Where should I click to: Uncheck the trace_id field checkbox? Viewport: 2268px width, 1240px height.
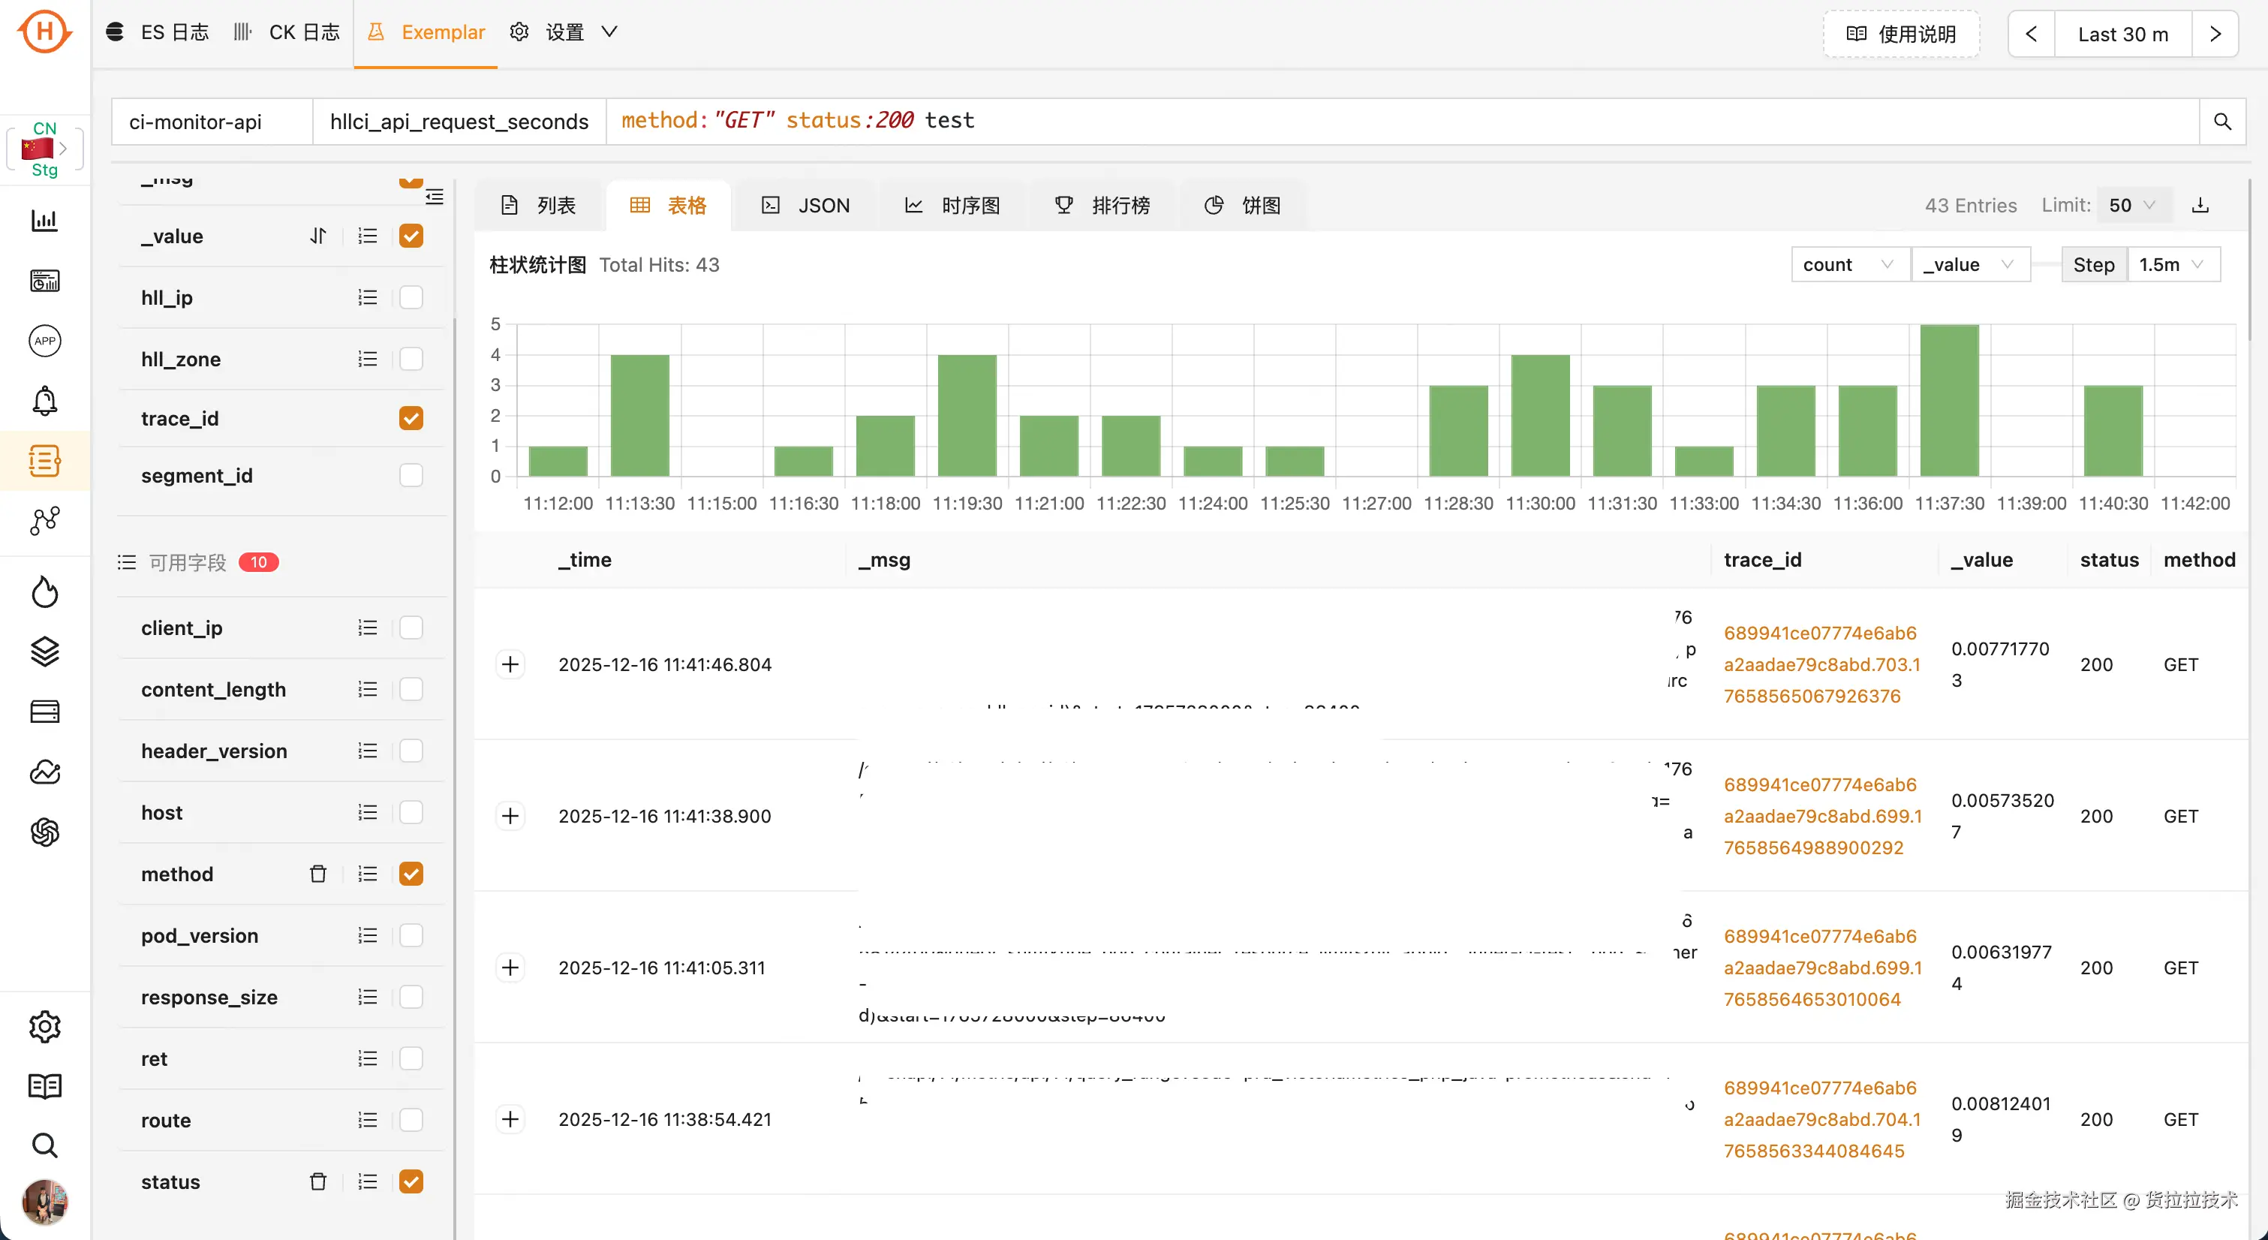point(411,418)
